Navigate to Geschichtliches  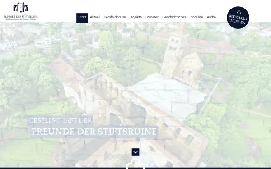point(174,17)
